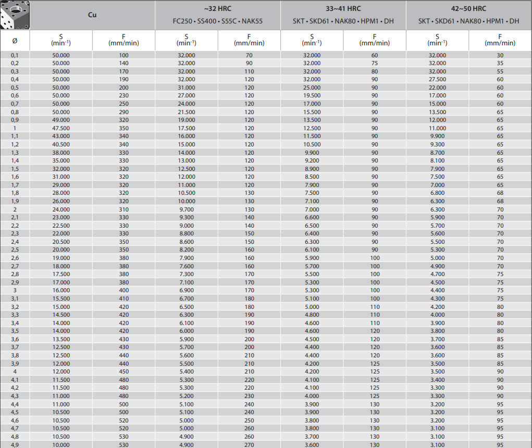
Task: Select speed 9.700 in the ~32 HRC column
Action: tap(187, 209)
